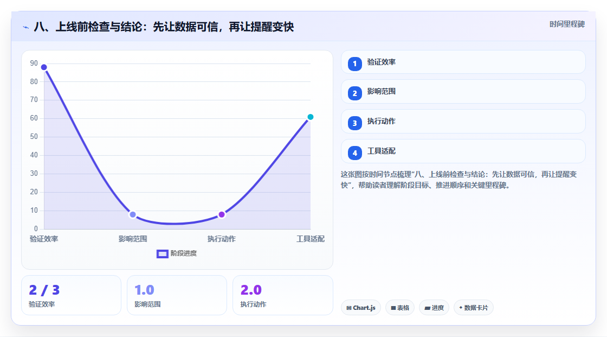Select the 影响范围 data point on chart

point(133,214)
